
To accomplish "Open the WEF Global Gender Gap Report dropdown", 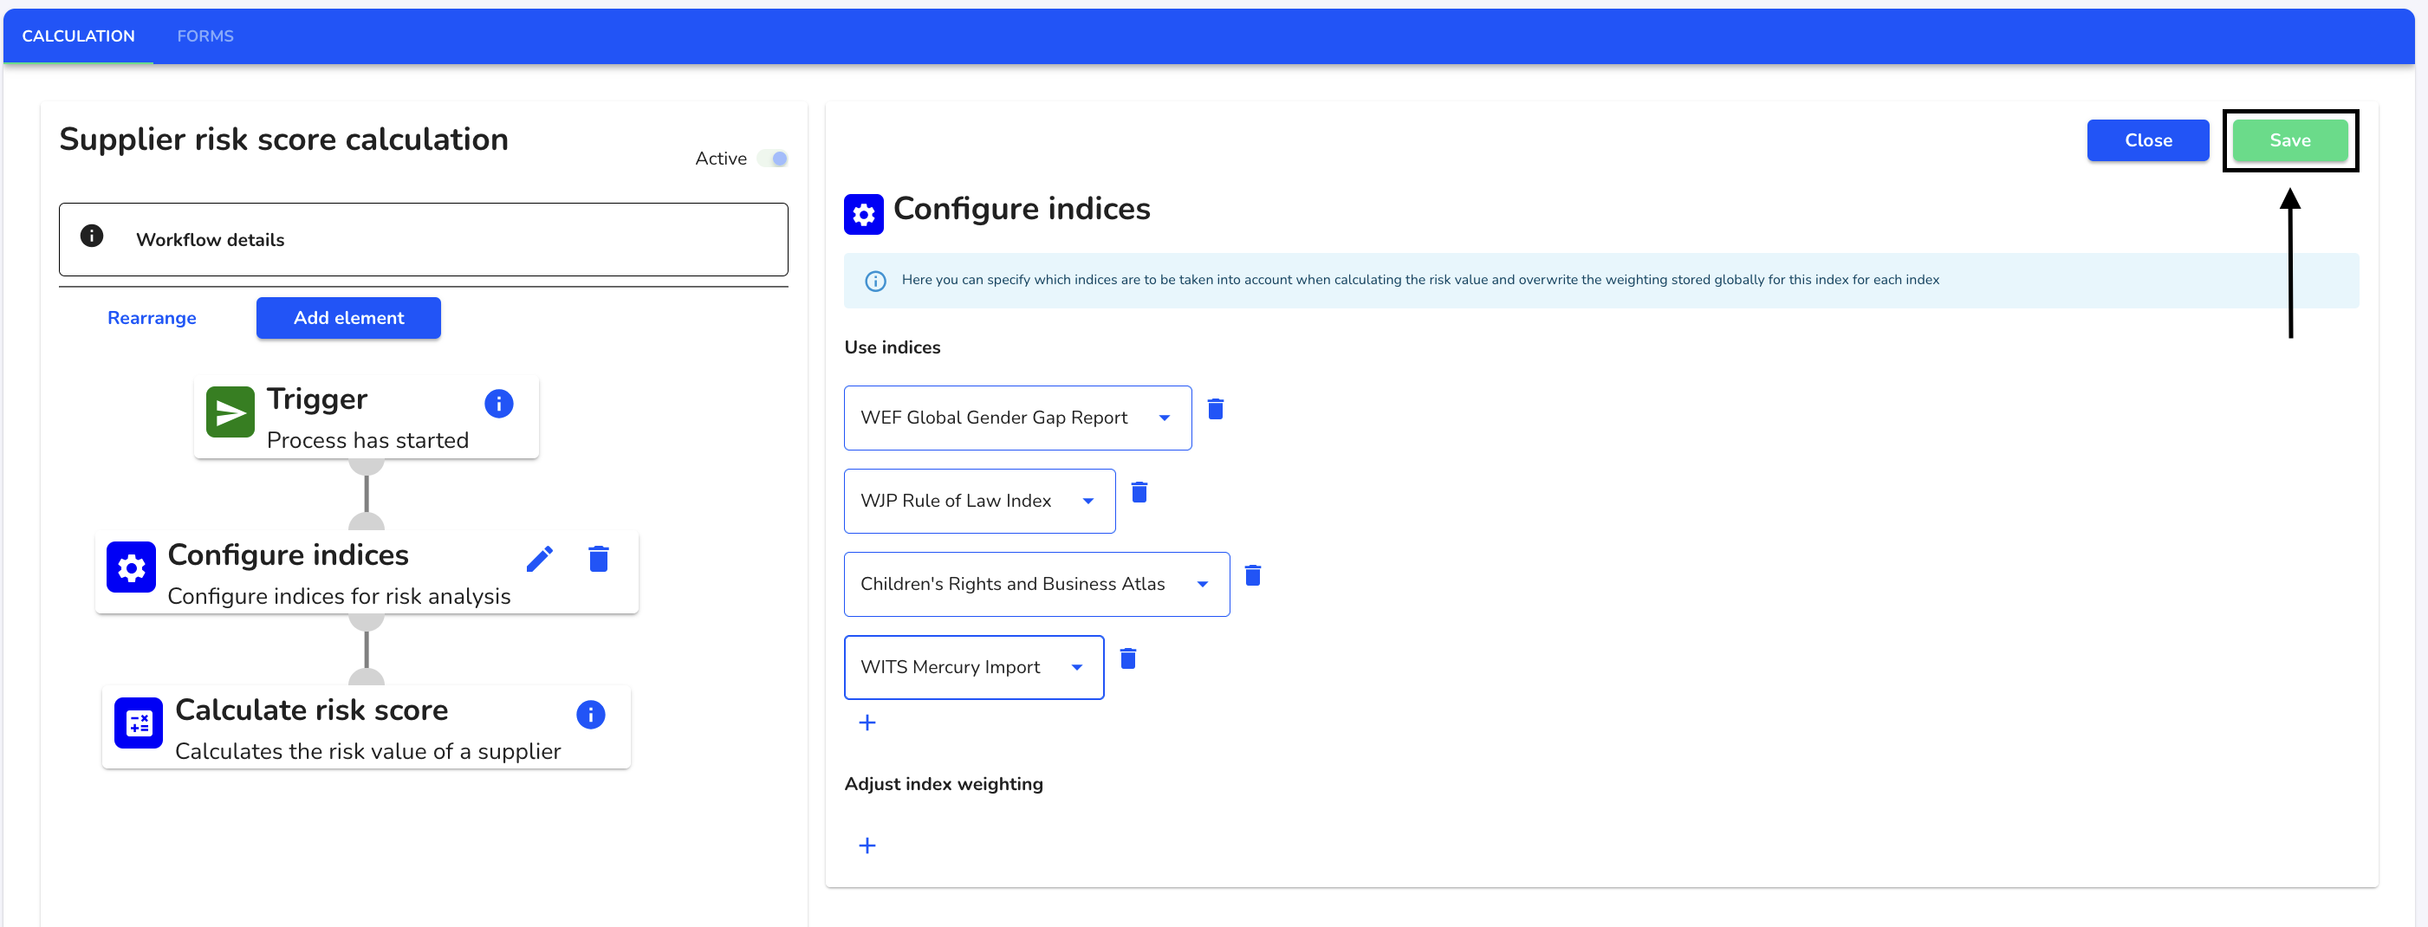I will click(x=1017, y=418).
